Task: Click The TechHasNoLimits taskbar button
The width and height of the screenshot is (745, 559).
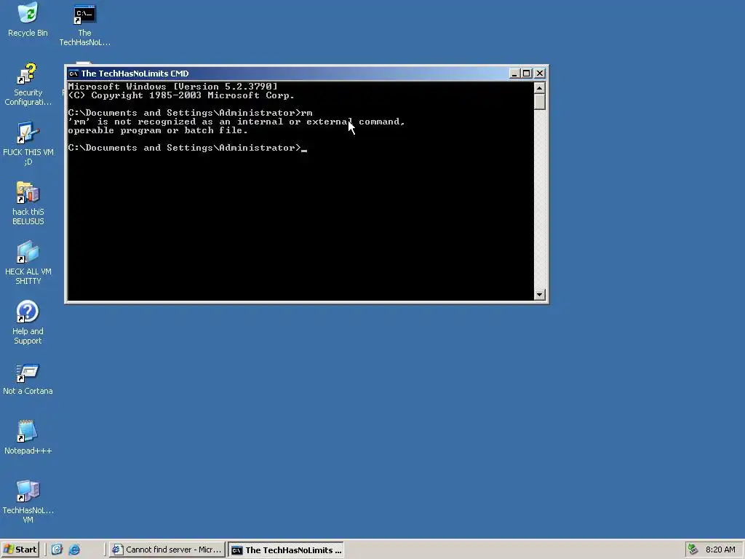Action: point(286,550)
